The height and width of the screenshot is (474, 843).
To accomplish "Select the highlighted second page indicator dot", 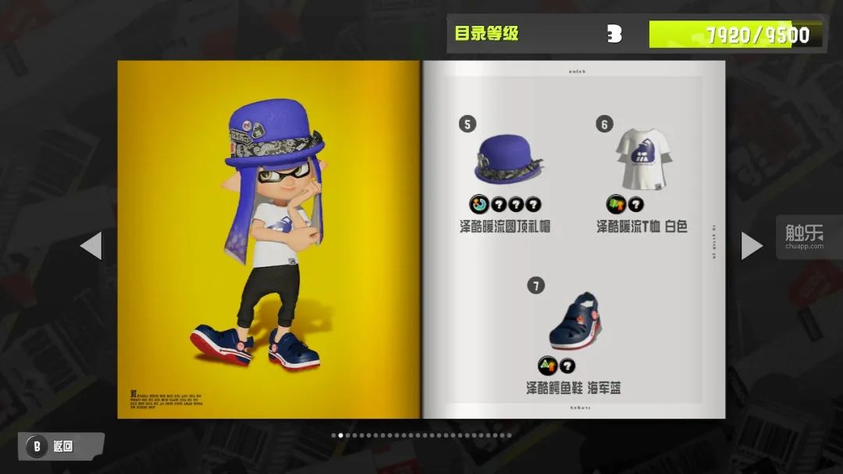I will tap(340, 435).
